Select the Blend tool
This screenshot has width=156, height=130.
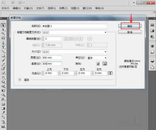(x=3, y=117)
